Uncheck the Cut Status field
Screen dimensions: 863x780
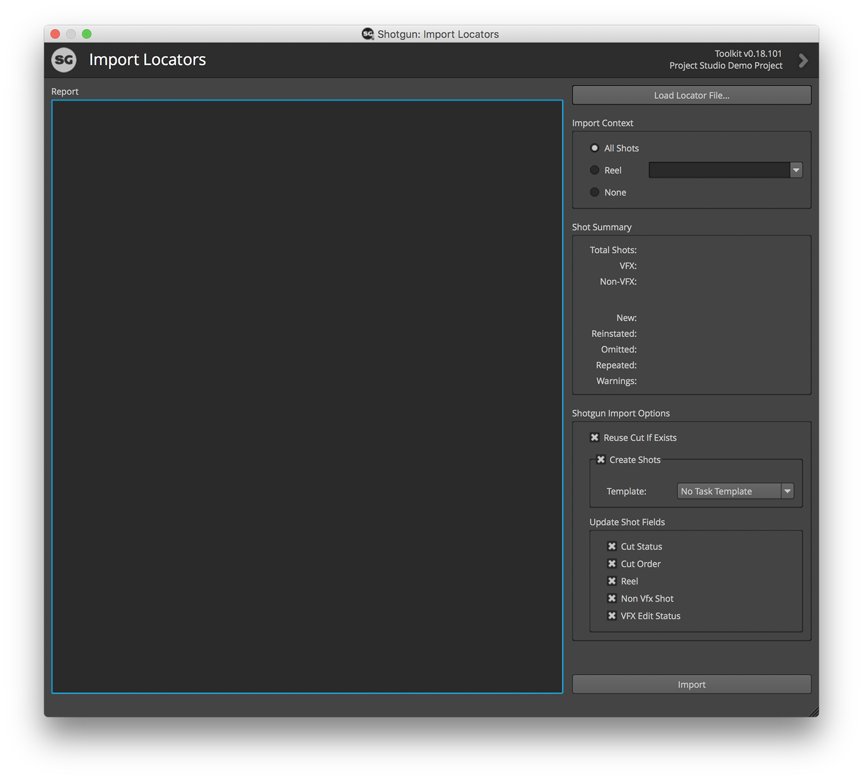pyautogui.click(x=612, y=546)
